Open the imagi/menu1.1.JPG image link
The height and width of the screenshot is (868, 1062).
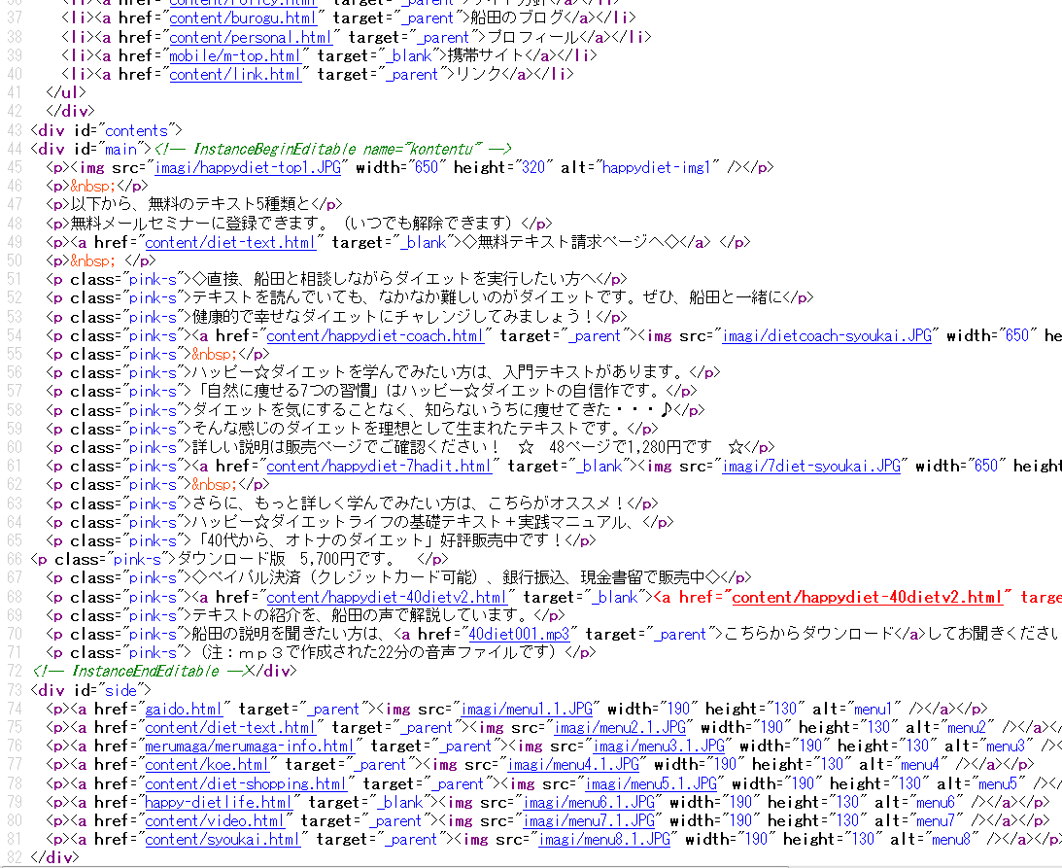[x=527, y=709]
